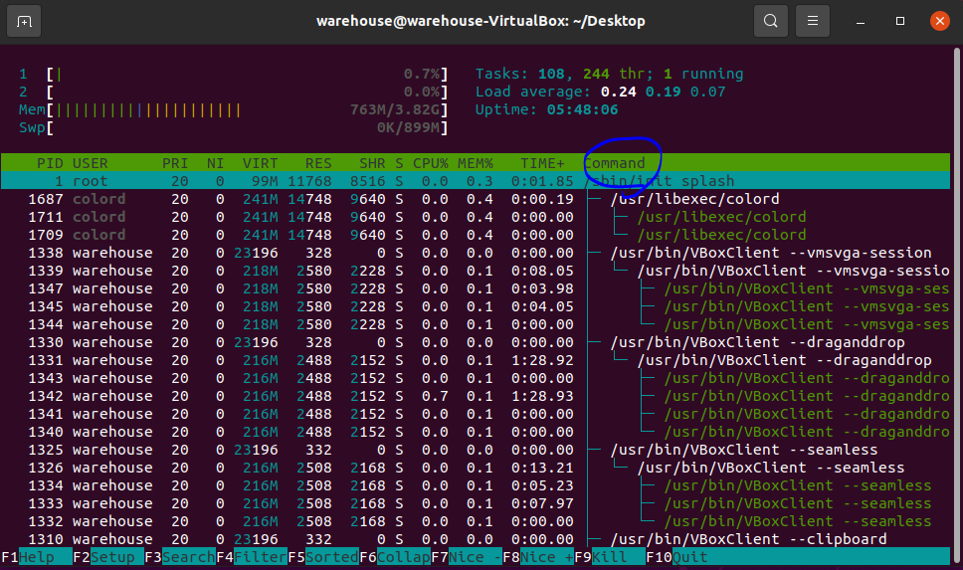Image resolution: width=963 pixels, height=570 pixels.
Task: Click F7 Nice minus in footer
Action: click(467, 557)
